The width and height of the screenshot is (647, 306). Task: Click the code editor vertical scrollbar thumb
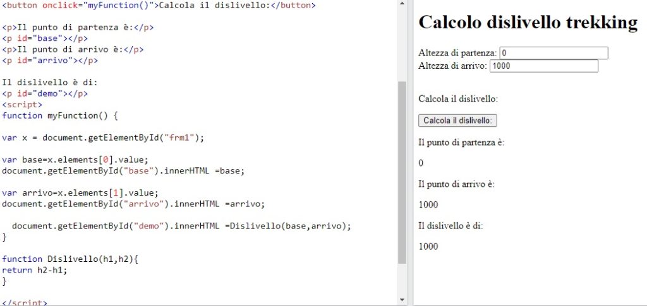coord(402,172)
